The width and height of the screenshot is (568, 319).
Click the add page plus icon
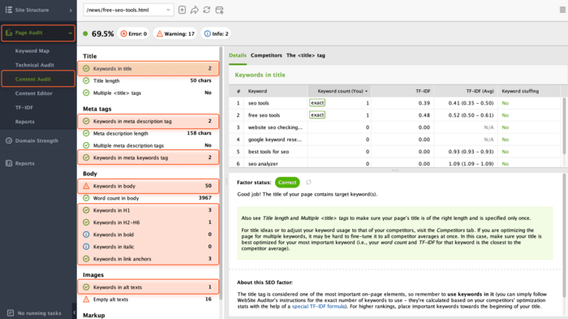(x=183, y=10)
